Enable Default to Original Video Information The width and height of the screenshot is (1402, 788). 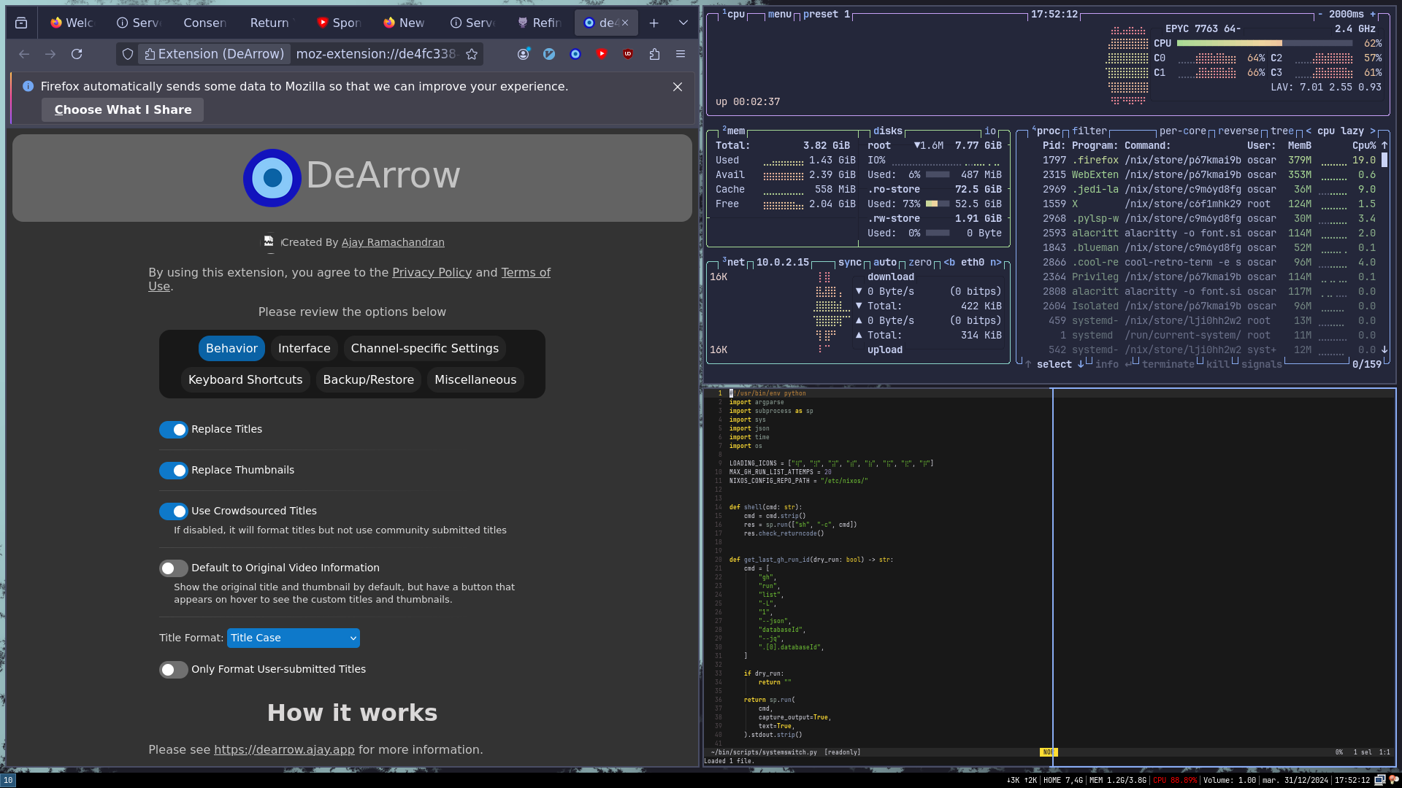pyautogui.click(x=174, y=568)
